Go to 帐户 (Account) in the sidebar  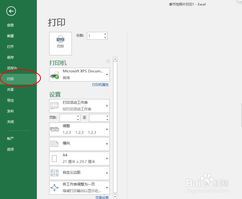[x=10, y=138]
